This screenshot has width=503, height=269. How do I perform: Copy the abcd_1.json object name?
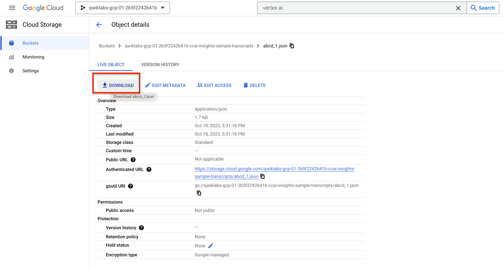(292, 46)
